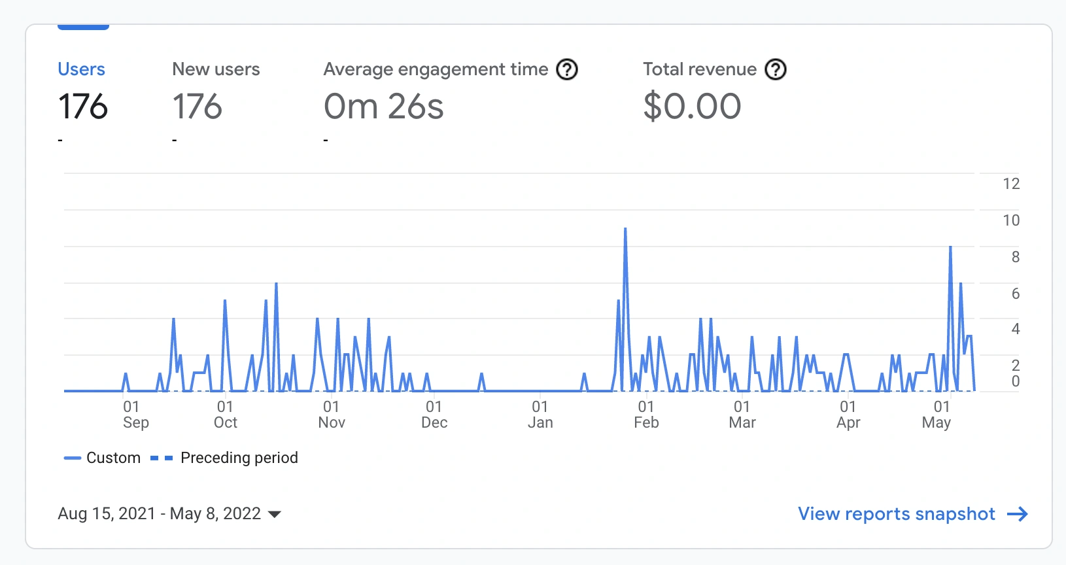Select the Total revenue metric label

click(699, 69)
